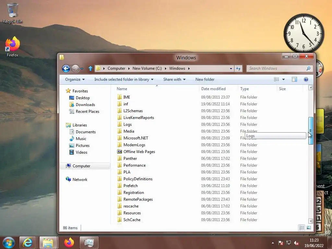The width and height of the screenshot is (332, 249).
Task: Select the PolicyDefinitions folder icon
Action: click(119, 179)
